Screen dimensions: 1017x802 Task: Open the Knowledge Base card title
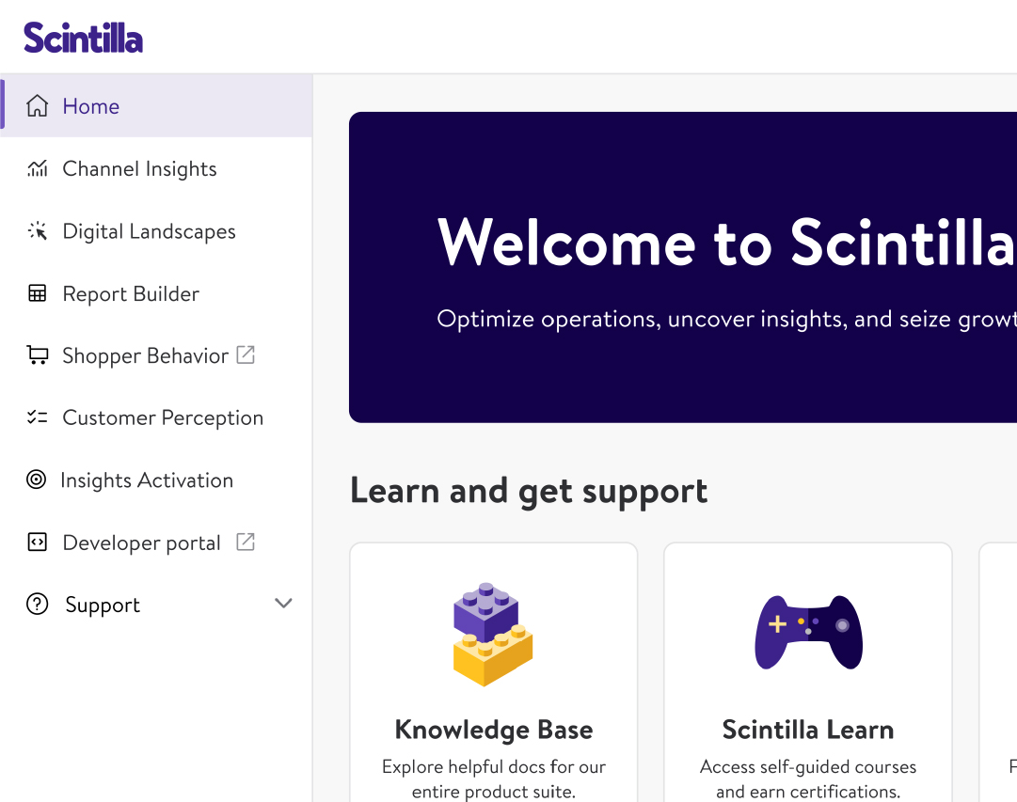[494, 730]
